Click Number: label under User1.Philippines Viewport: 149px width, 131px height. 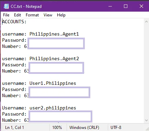coord(12,95)
